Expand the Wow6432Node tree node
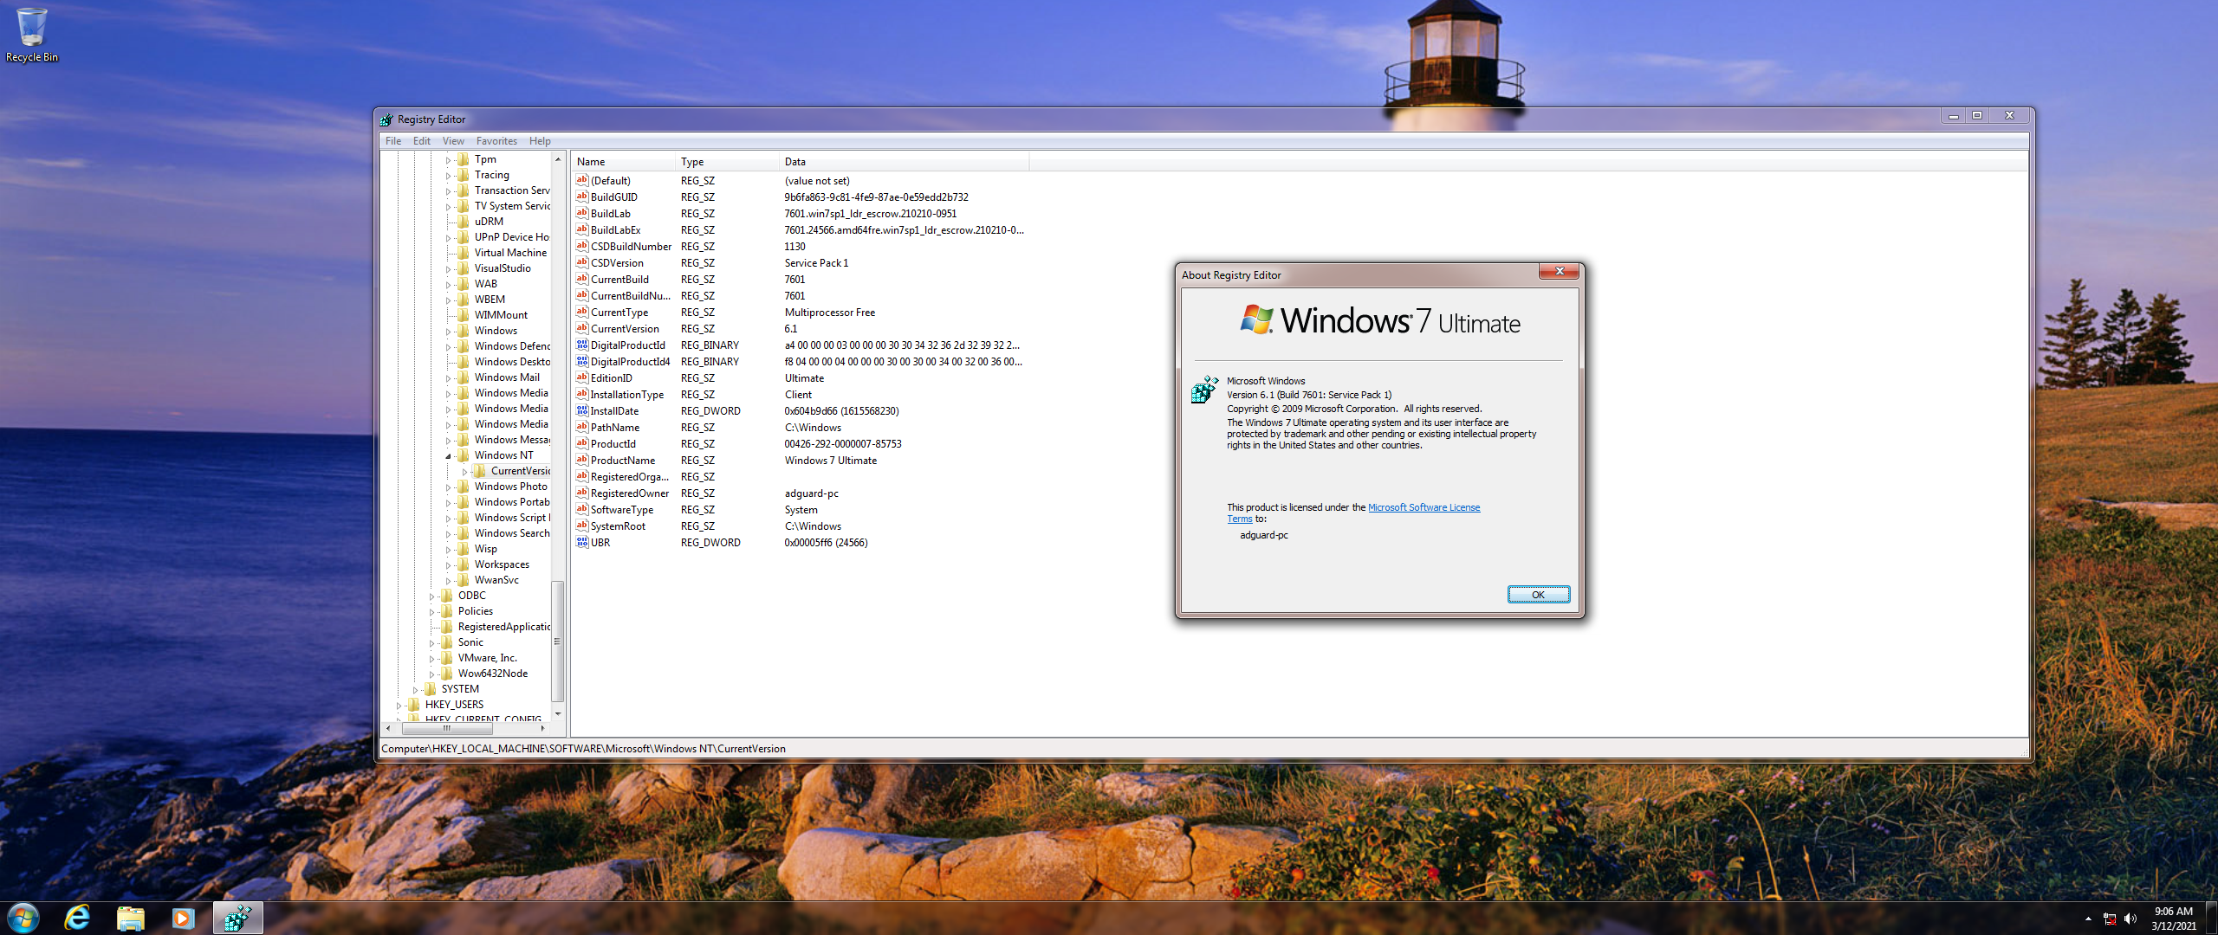 [x=432, y=674]
